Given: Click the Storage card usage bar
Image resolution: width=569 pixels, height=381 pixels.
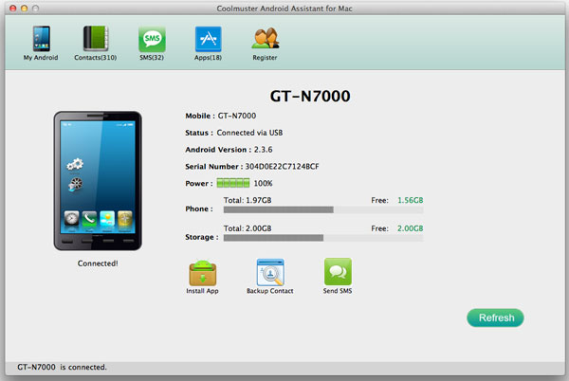Looking at the screenshot, I should [x=323, y=238].
